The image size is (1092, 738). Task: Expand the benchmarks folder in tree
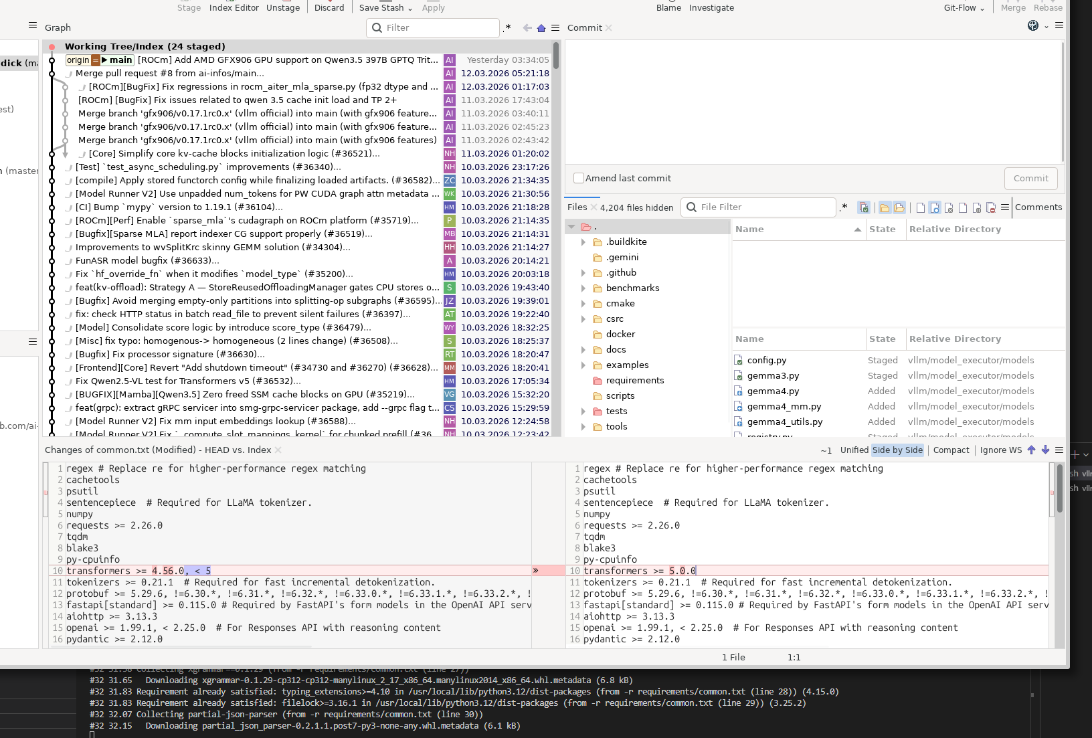583,288
